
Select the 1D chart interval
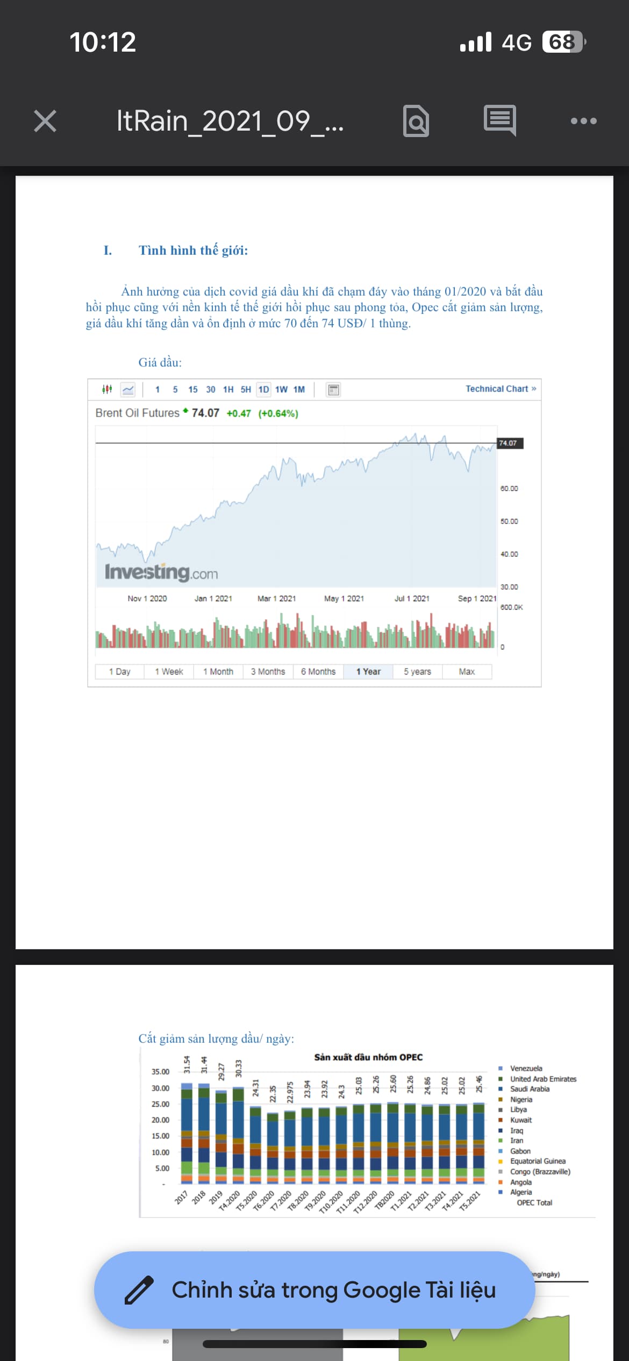click(263, 390)
